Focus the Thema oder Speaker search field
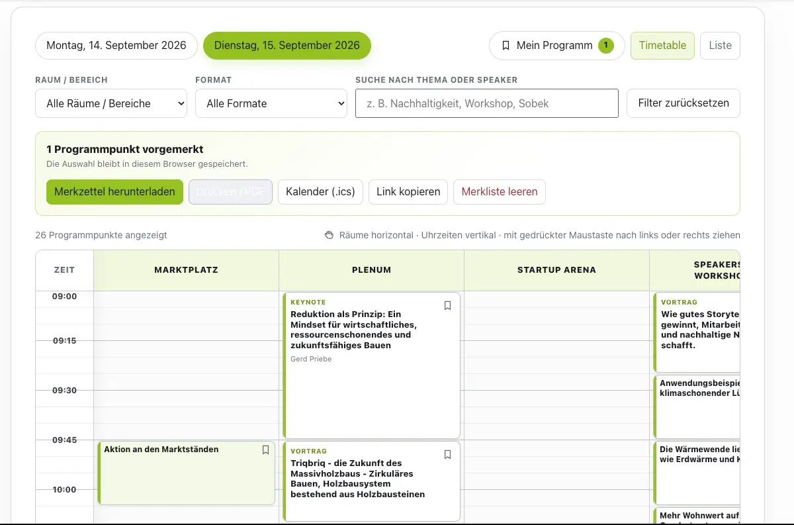This screenshot has height=525, width=794. (487, 103)
